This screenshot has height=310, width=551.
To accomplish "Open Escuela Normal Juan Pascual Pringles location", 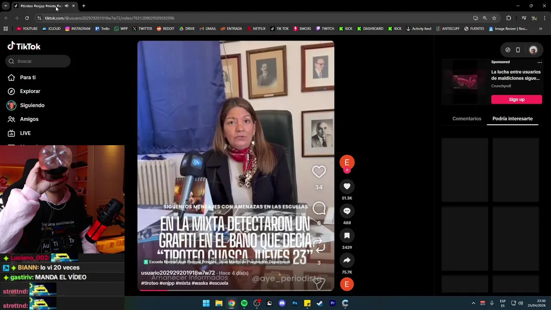I will pyautogui.click(x=217, y=262).
